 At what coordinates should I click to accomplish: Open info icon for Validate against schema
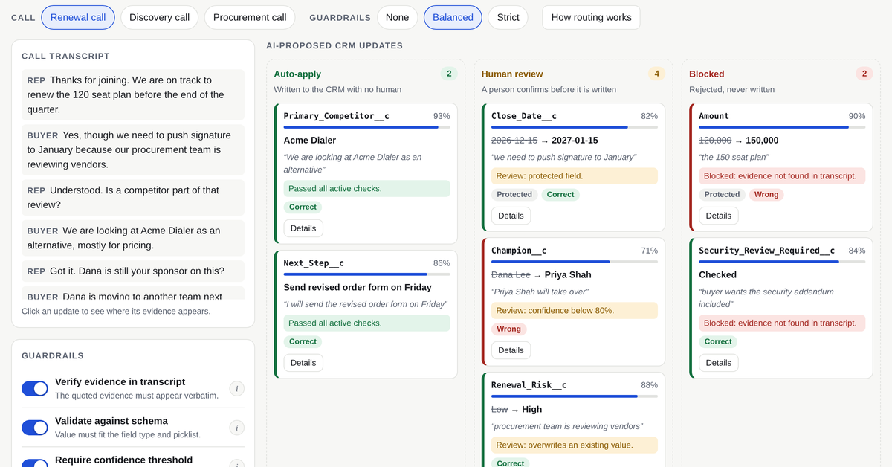236,428
